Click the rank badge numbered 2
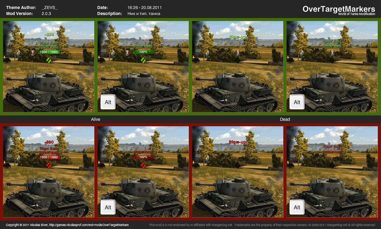Viewport: 381px width, 229px height. [x=332, y=53]
